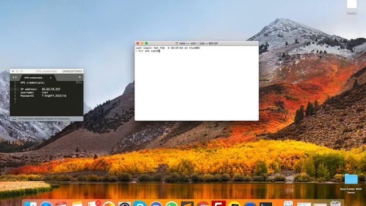366x206 pixels.
Task: Open Terminal from the Dock
Action: (265, 204)
